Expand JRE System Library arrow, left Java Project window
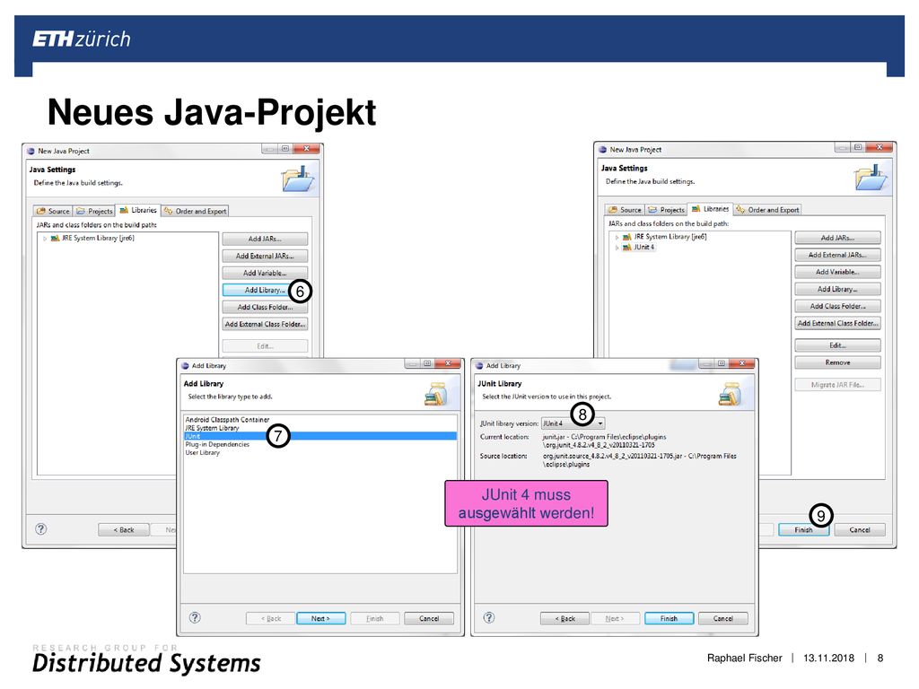The width and height of the screenshot is (919, 689). click(45, 239)
